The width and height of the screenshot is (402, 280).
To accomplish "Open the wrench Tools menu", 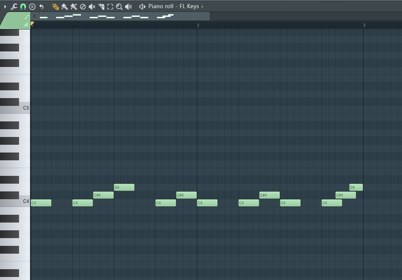I will (14, 6).
